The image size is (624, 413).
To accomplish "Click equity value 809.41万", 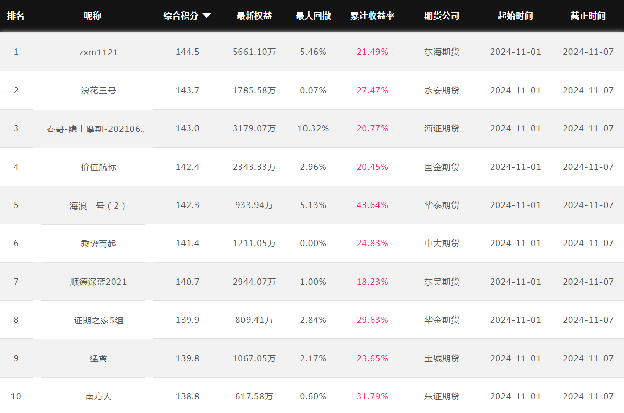I will click(x=254, y=320).
